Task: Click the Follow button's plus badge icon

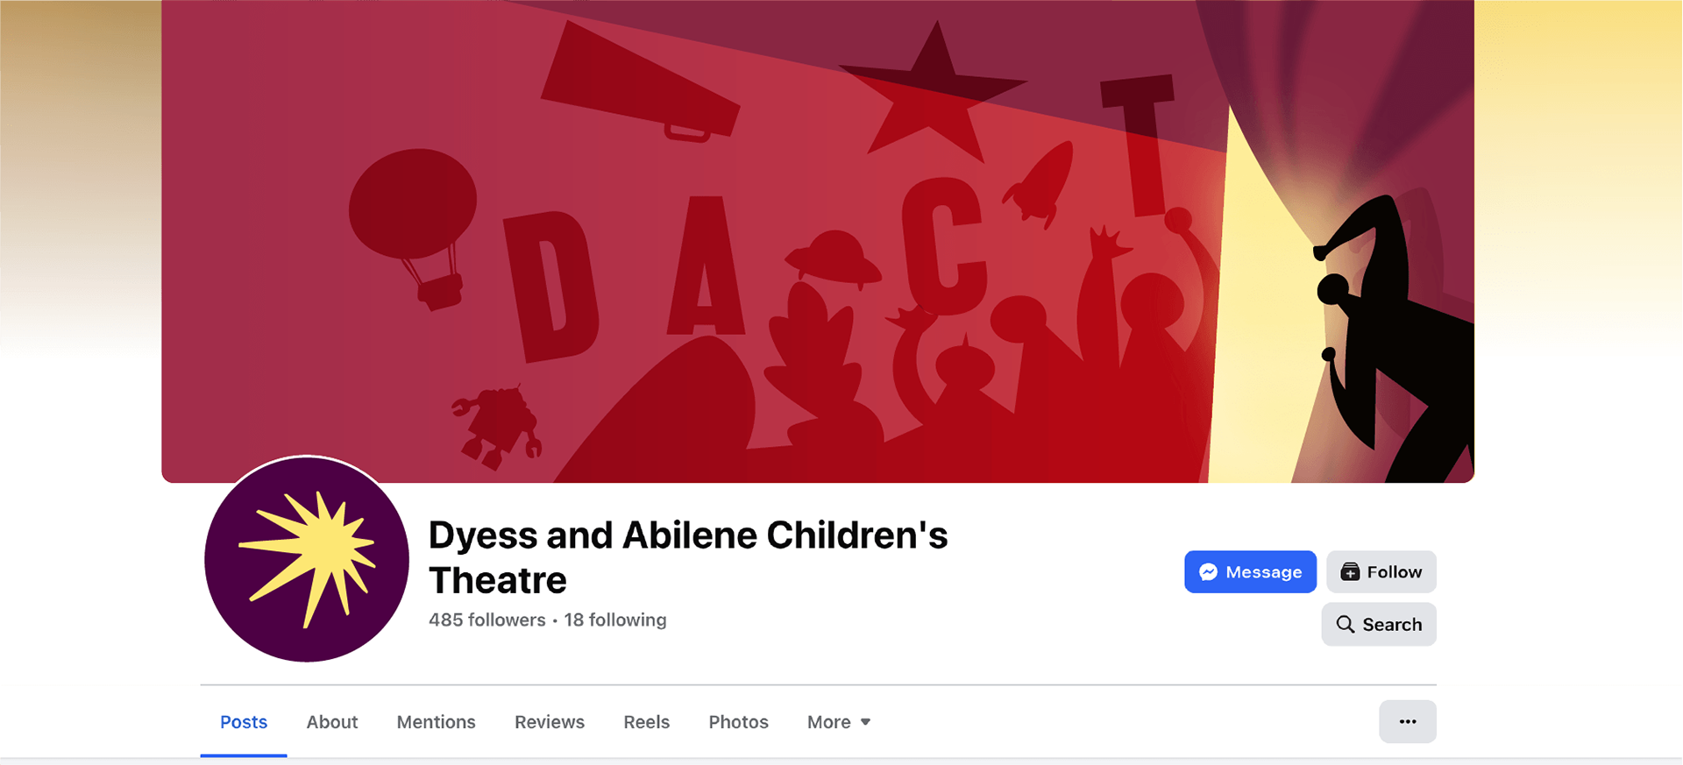Action: [x=1350, y=572]
